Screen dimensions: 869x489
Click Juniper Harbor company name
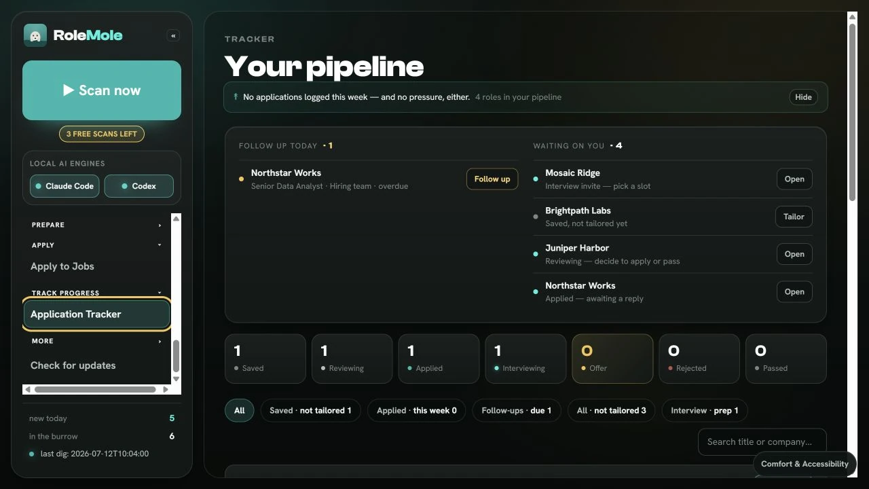tap(577, 248)
